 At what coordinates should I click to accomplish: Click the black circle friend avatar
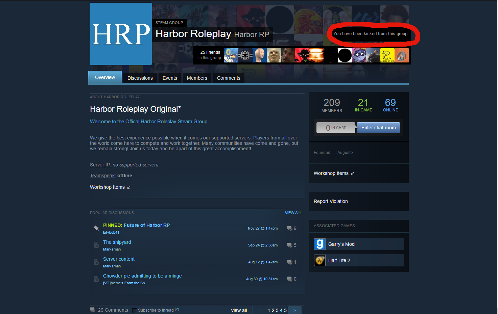click(345, 55)
